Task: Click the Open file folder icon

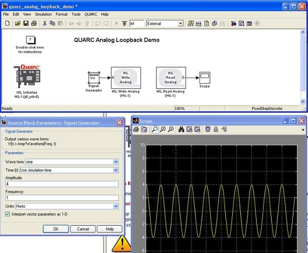Action: 18,23
